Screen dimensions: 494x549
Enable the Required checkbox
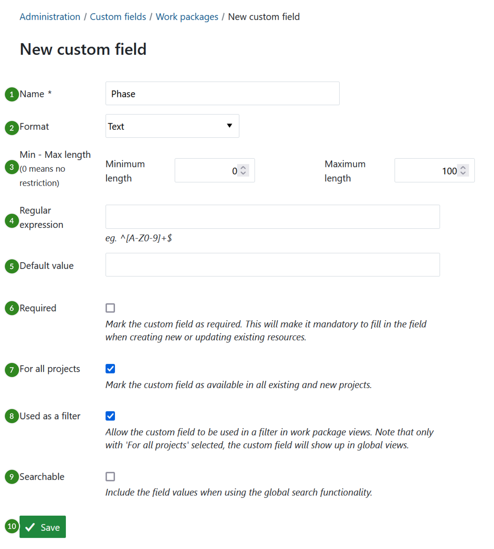click(x=110, y=308)
